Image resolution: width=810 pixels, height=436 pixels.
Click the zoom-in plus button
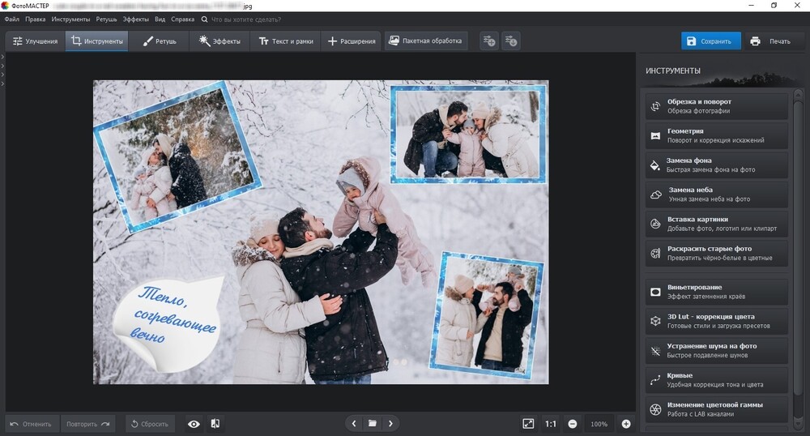(625, 423)
